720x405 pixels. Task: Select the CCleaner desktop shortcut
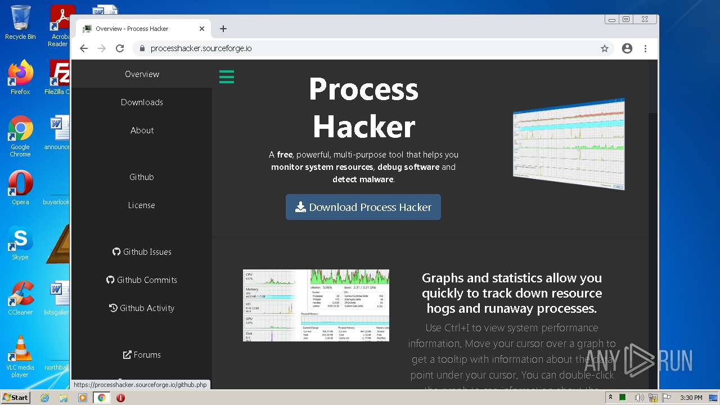(x=20, y=298)
